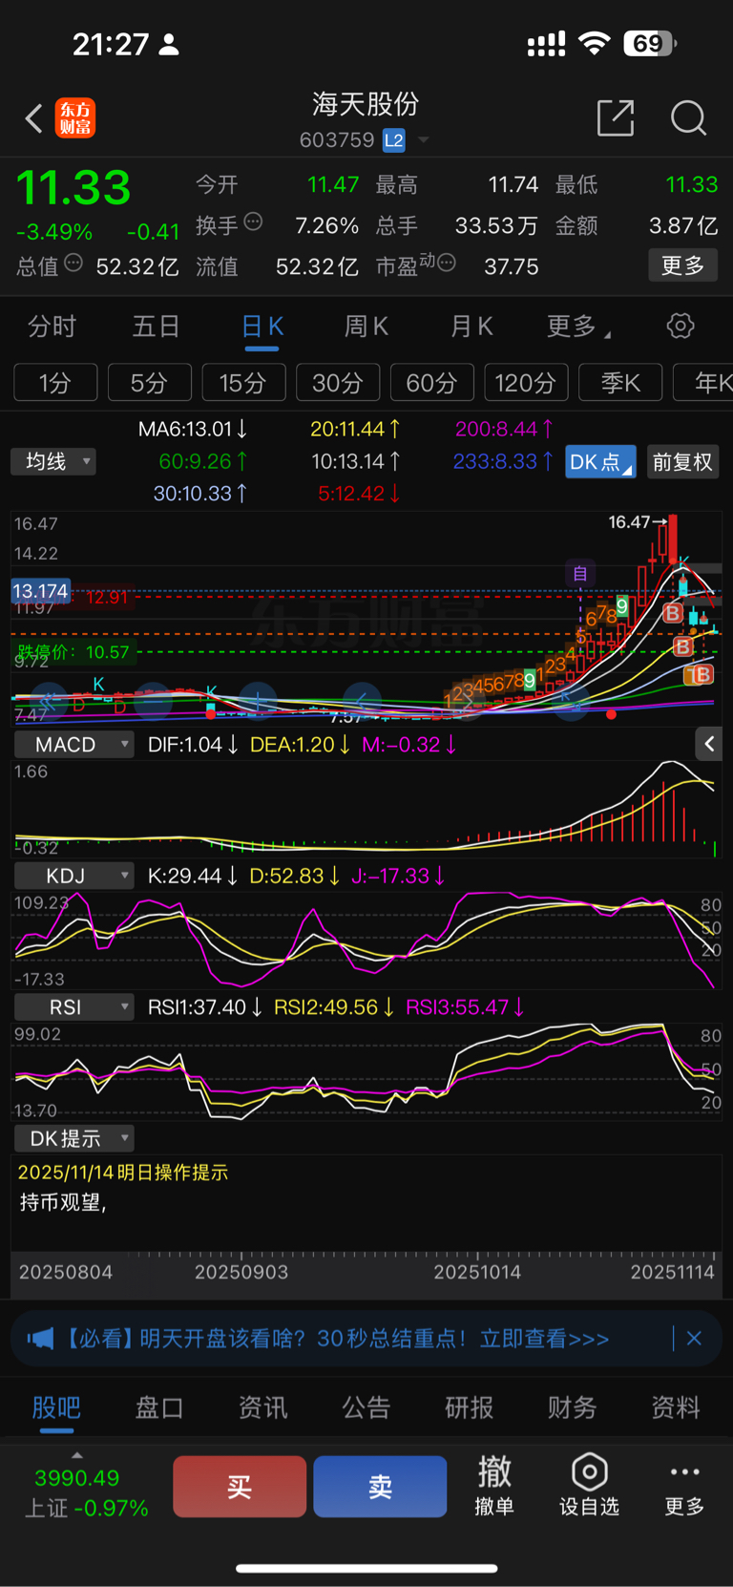Expand the 更多 chart period menu
This screenshot has height=1587, width=733.
(578, 327)
